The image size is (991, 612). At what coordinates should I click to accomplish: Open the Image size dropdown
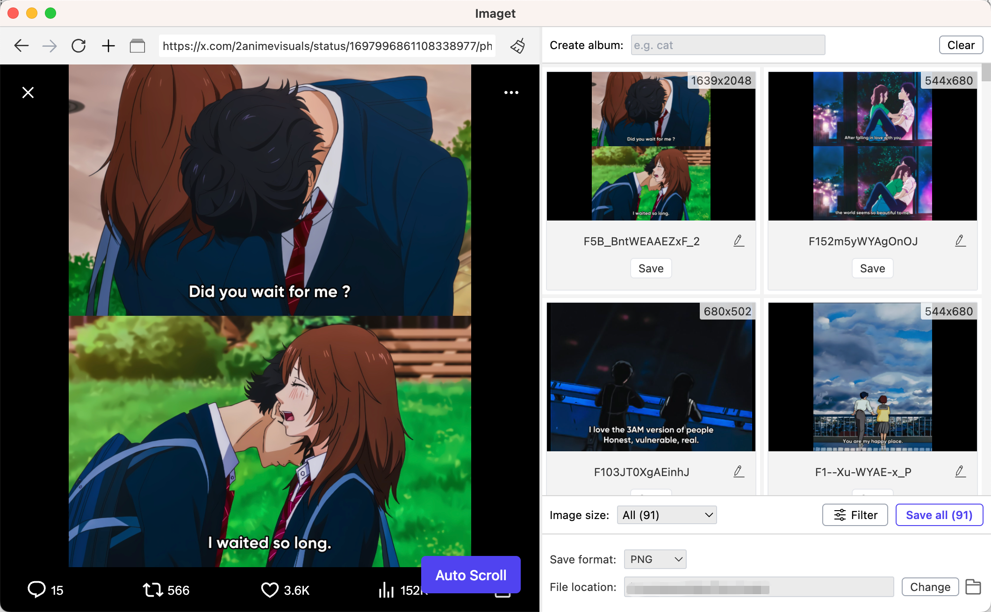[667, 515]
